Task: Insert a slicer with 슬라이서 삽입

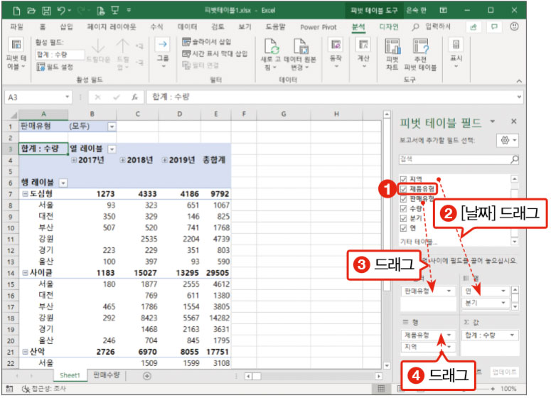Action: tap(207, 42)
